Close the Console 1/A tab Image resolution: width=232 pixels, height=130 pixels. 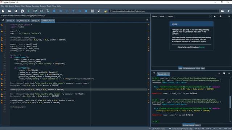point(168,74)
